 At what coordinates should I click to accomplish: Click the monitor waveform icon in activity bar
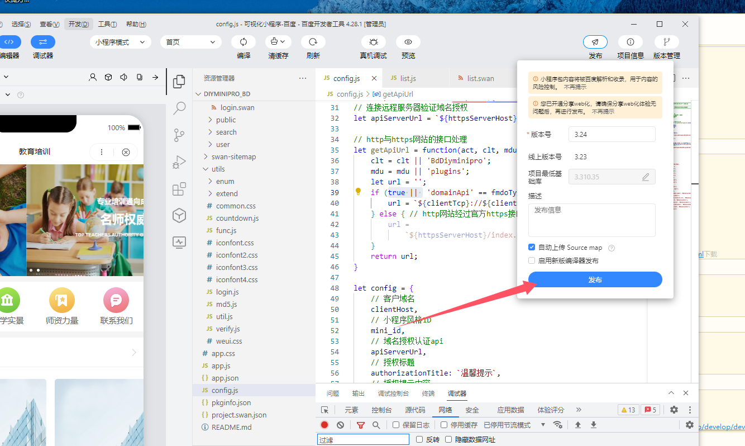pos(179,242)
